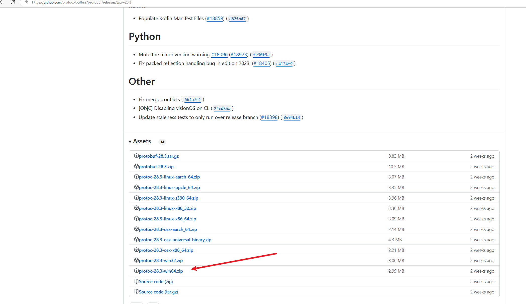Open issue #18096 link

point(219,54)
